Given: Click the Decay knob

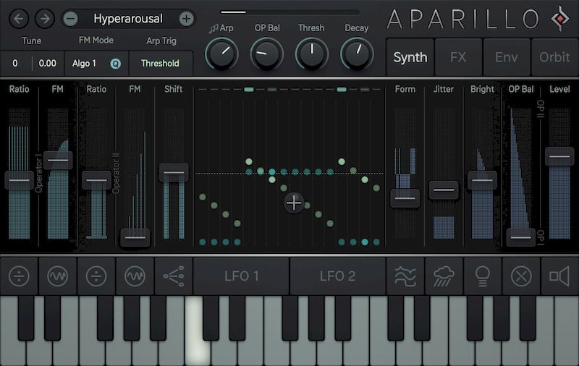Looking at the screenshot, I should coord(357,54).
